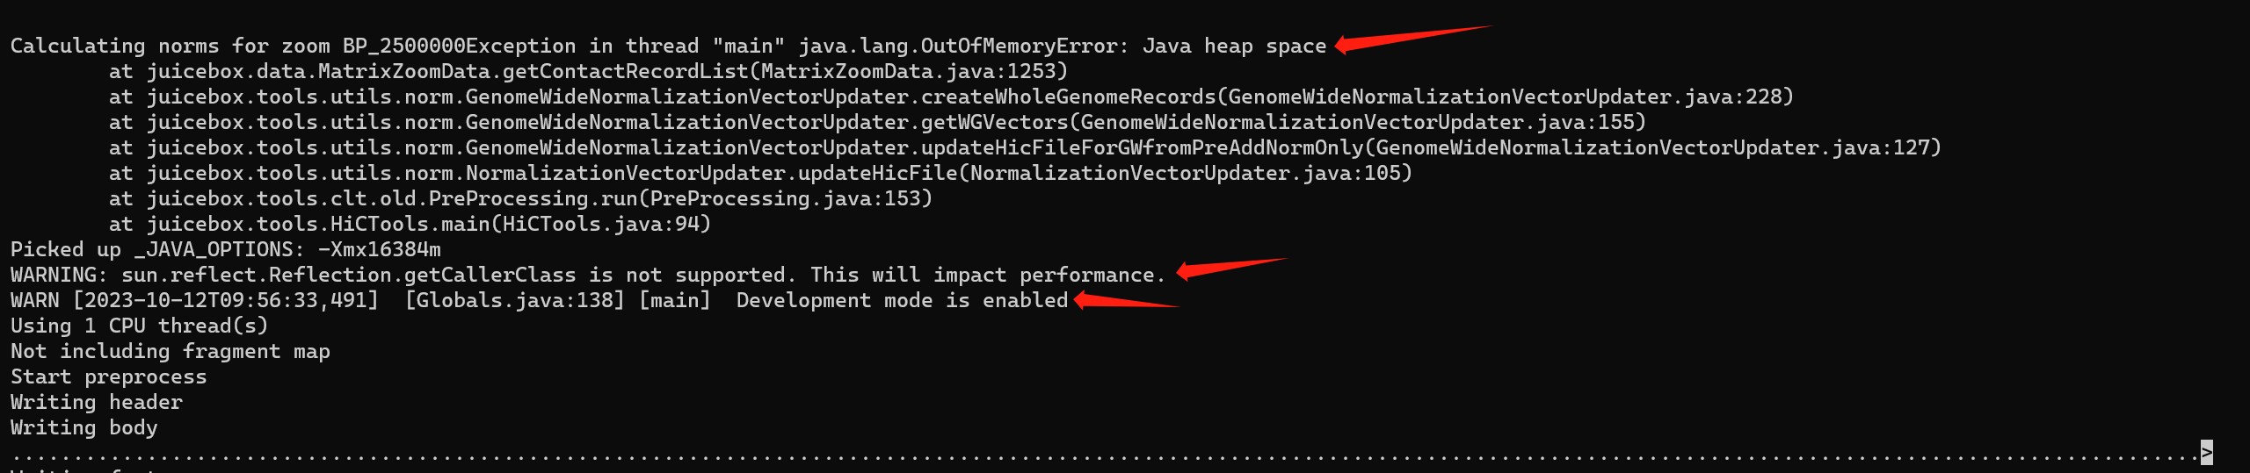Click the PreProcessing.run stack trace line

(x=520, y=198)
